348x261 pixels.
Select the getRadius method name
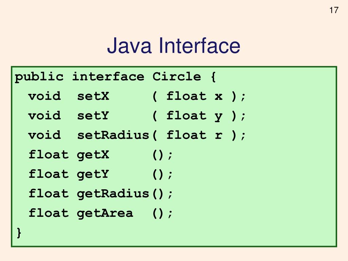(x=113, y=194)
